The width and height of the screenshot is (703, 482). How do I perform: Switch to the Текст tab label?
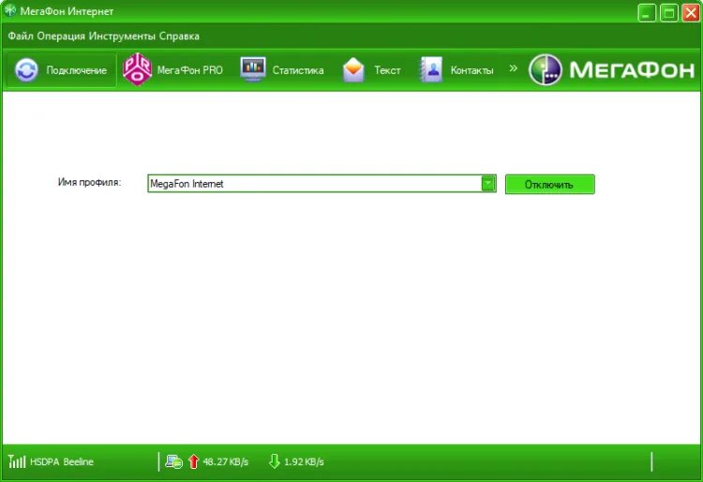tap(387, 70)
